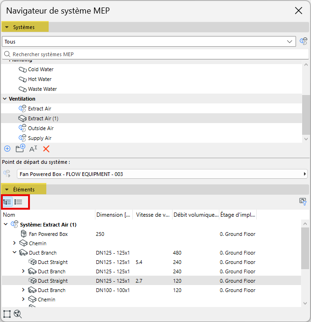
Task: Click the fan icon next to Outside Air
Action: (22, 128)
